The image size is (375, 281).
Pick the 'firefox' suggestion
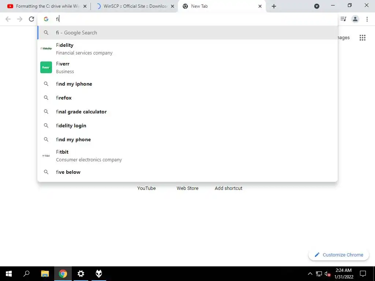[187, 98]
